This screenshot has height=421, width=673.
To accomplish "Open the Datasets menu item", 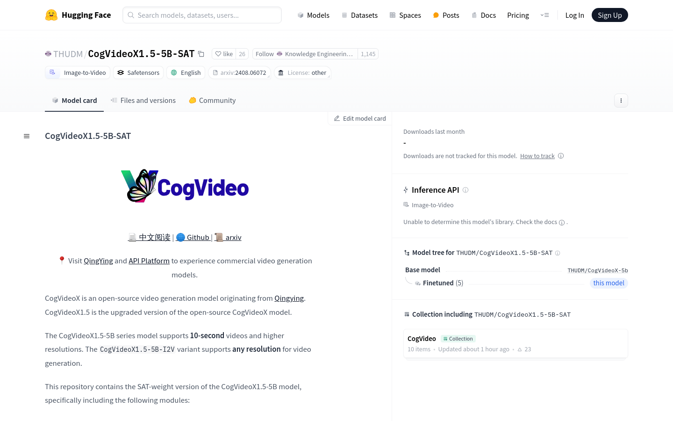I will coord(359,15).
